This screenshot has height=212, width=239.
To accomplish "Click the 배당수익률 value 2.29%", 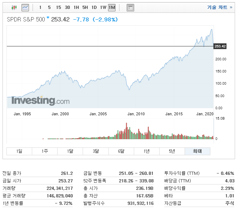I will tap(228, 188).
